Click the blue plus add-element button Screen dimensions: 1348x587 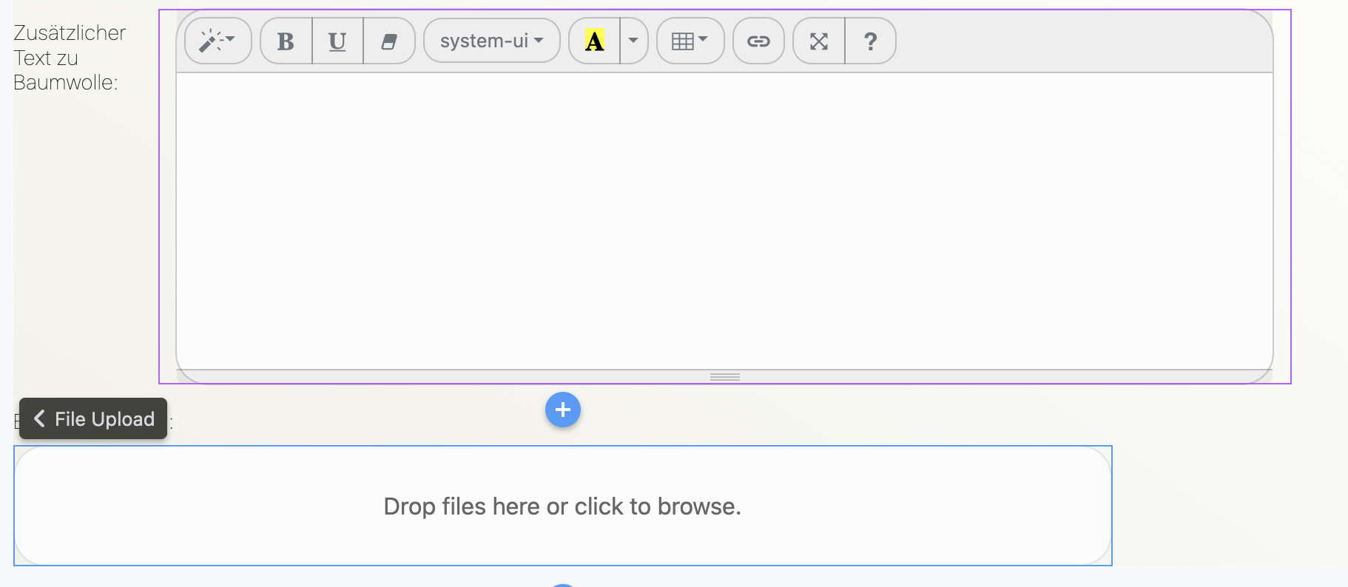coord(563,410)
